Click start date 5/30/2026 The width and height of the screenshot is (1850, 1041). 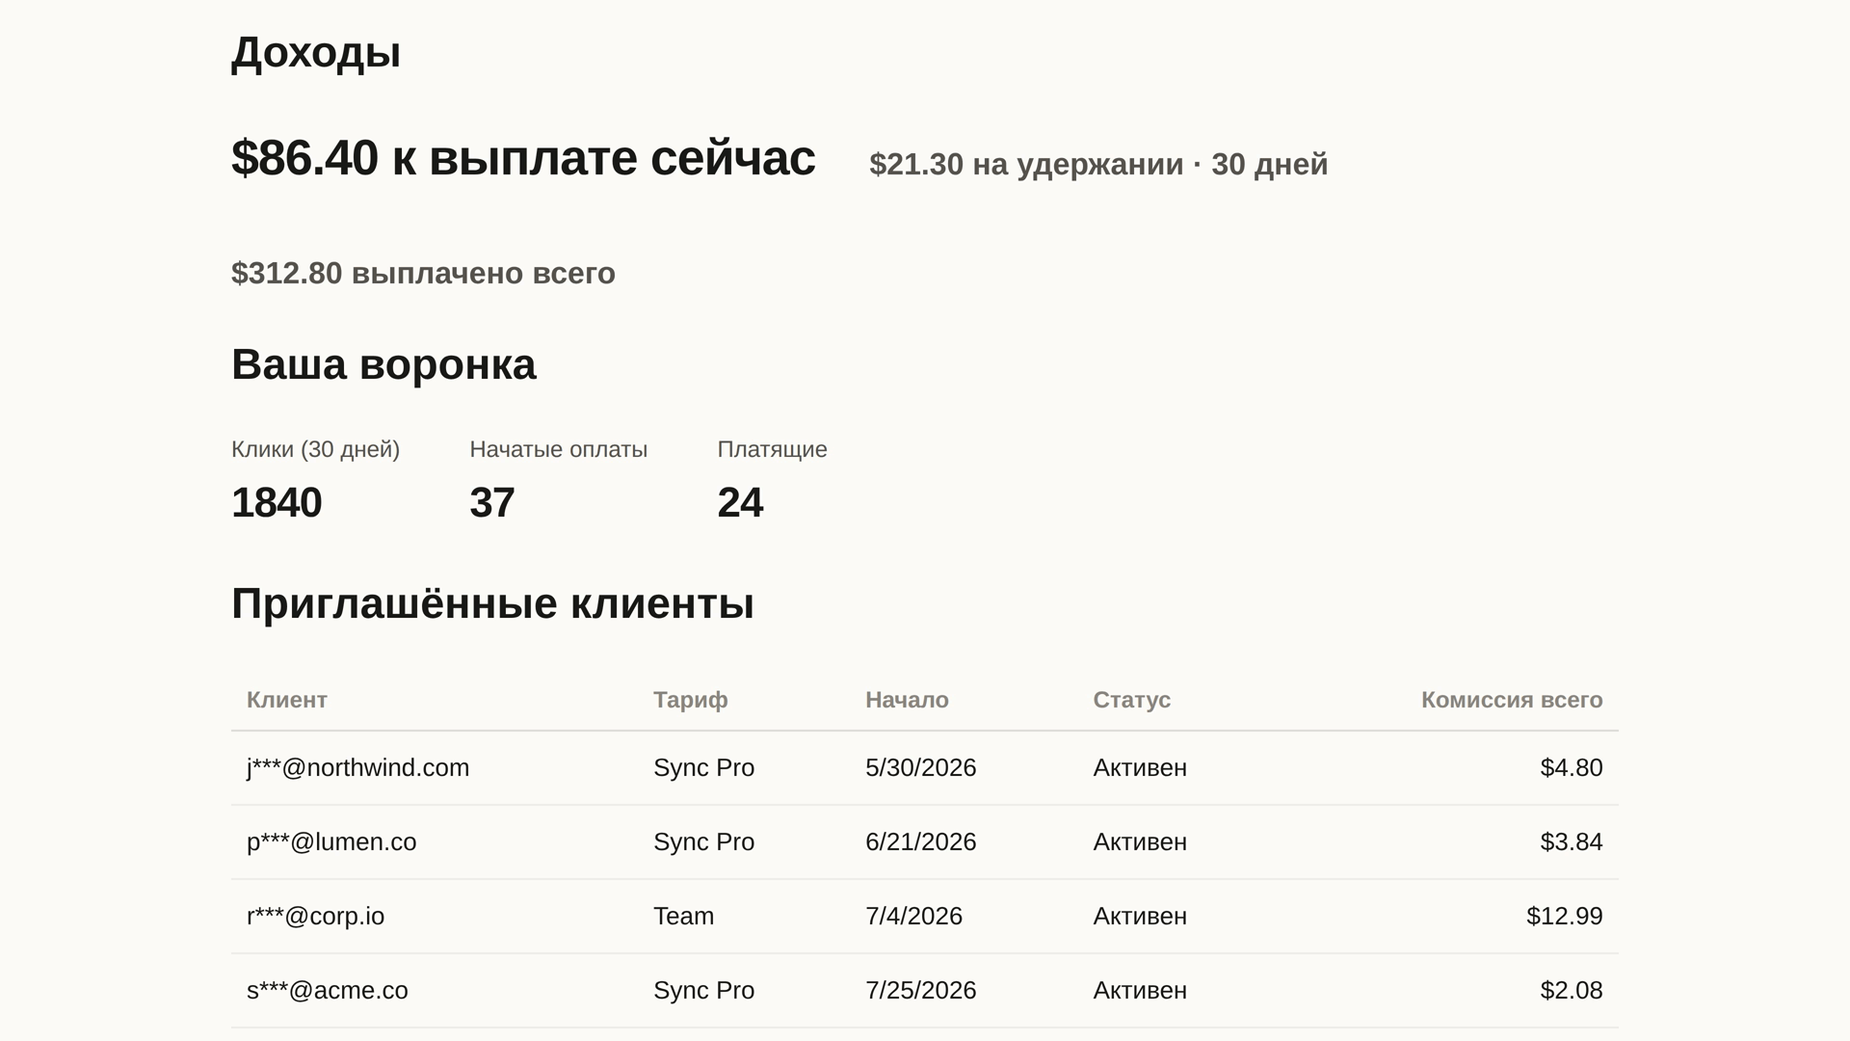[x=920, y=767]
